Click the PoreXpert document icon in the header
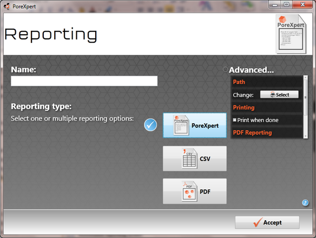 (292, 34)
